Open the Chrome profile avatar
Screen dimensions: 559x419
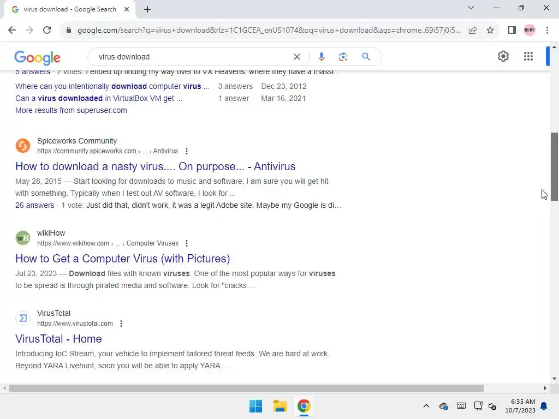coord(530,30)
